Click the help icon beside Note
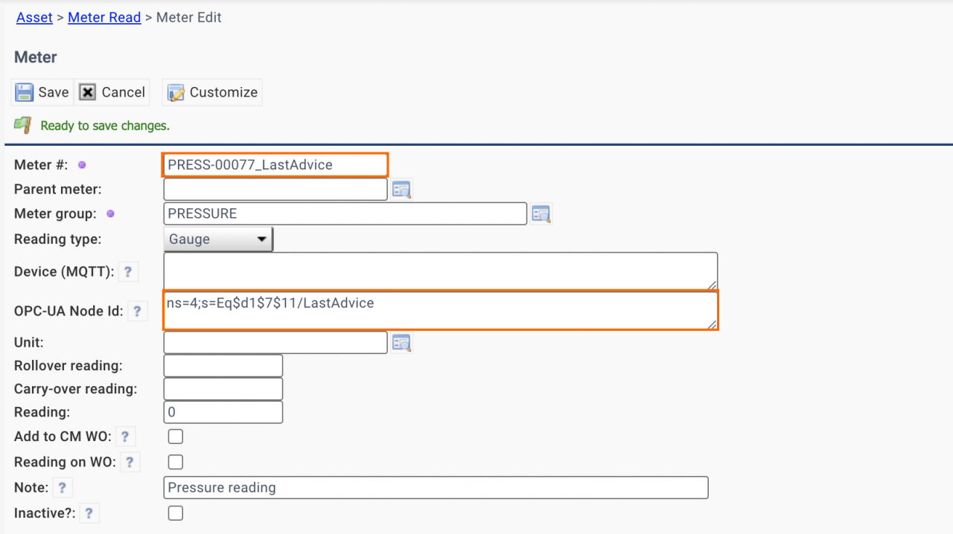953x534 pixels. click(x=63, y=488)
